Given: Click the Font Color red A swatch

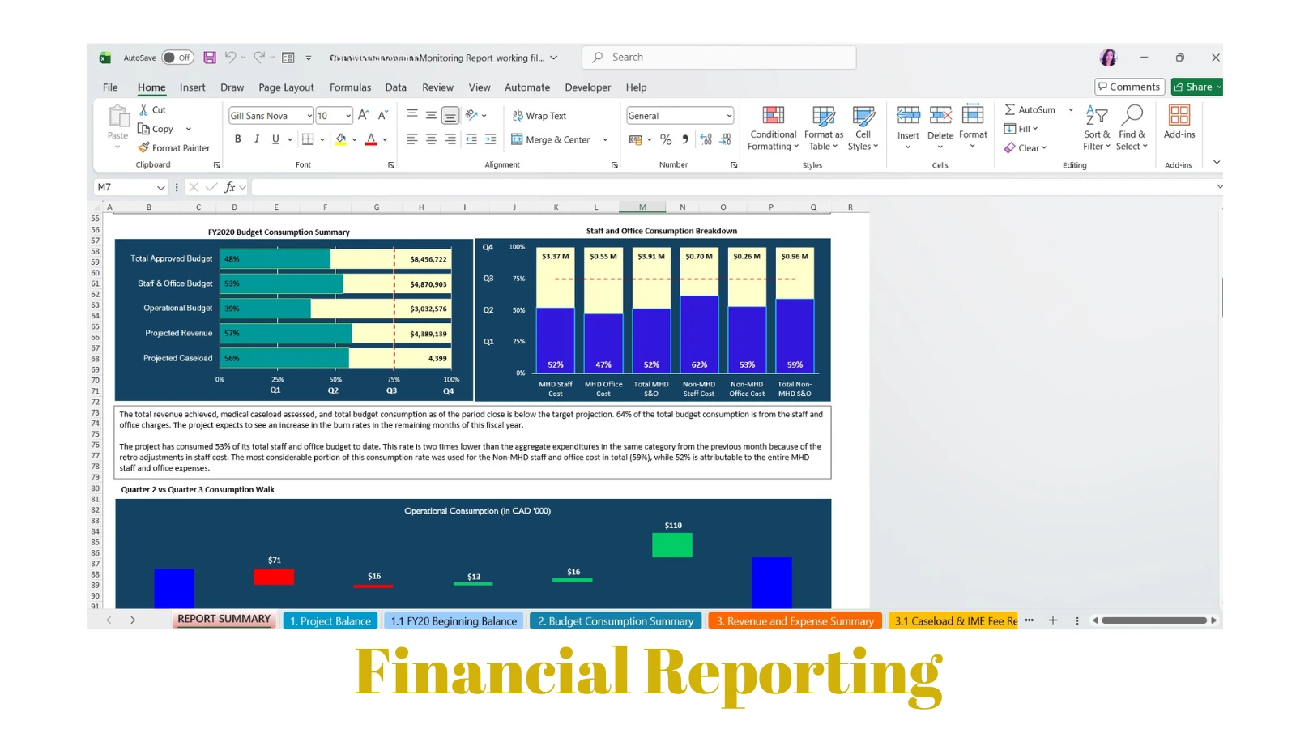Looking at the screenshot, I should point(371,139).
